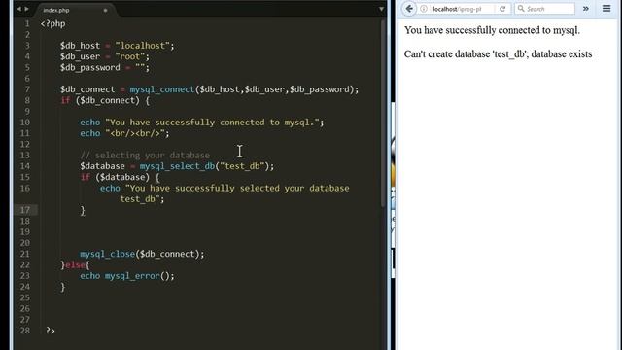Place cursor on mysql_error line

click(127, 276)
